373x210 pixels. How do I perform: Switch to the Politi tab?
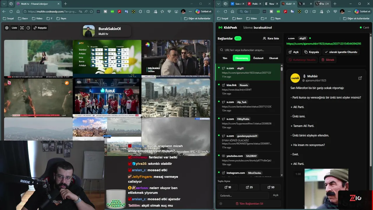coord(254,4)
